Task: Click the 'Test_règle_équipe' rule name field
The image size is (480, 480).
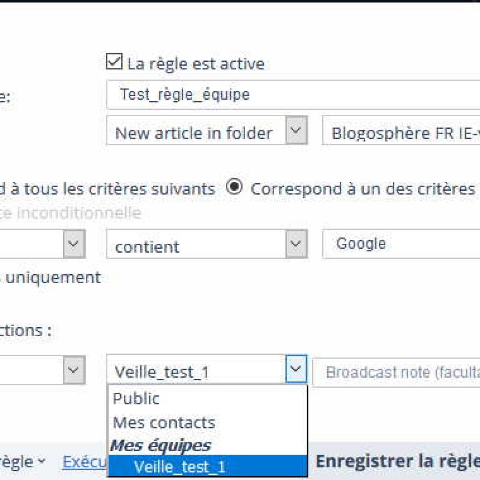Action: click(x=293, y=95)
